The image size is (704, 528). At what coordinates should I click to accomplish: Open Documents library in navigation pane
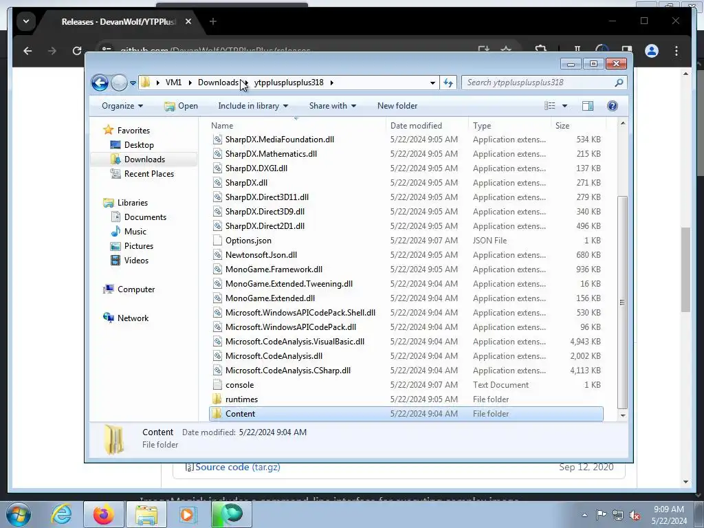click(x=145, y=217)
